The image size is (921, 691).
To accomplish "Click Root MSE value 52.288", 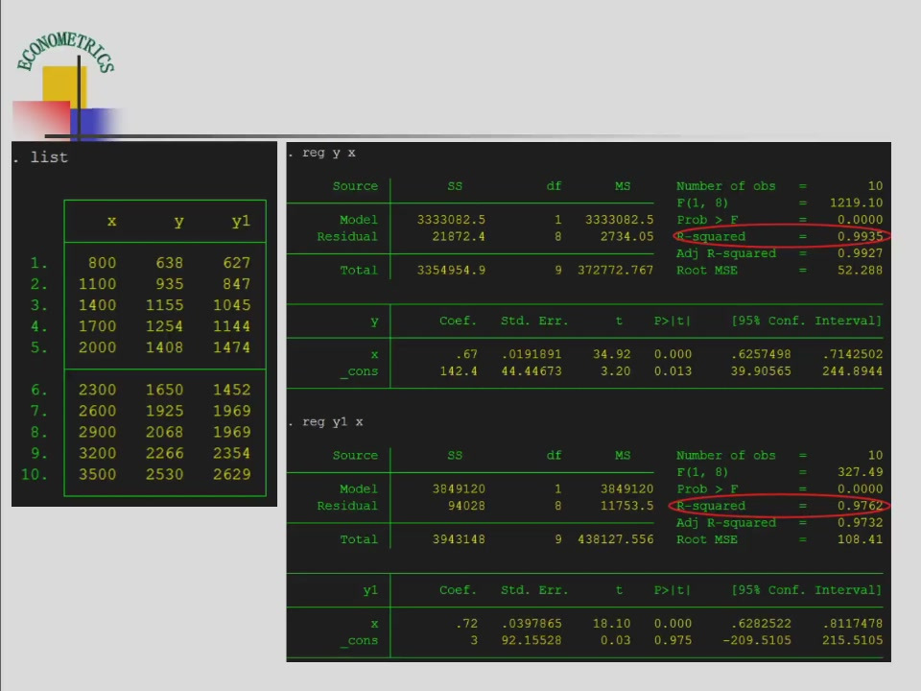I will coord(860,271).
